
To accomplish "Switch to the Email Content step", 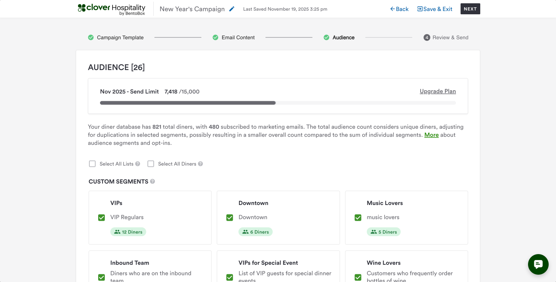I will pos(238,37).
